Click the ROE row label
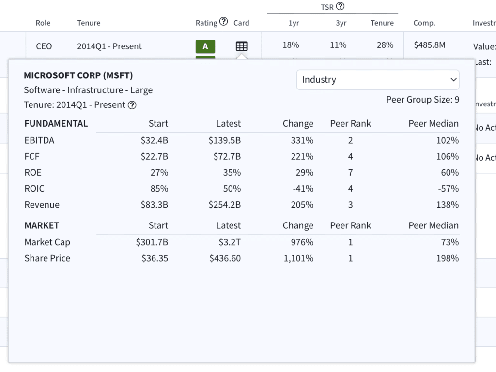This screenshot has width=496, height=372. (x=33, y=172)
